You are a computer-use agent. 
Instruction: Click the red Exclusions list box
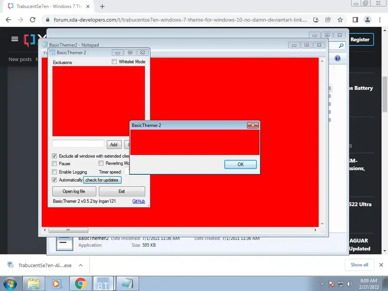point(99,101)
